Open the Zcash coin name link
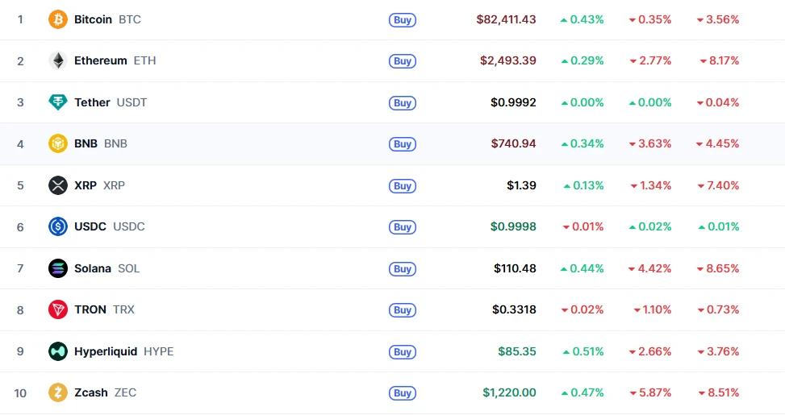This screenshot has height=415, width=785. click(91, 392)
